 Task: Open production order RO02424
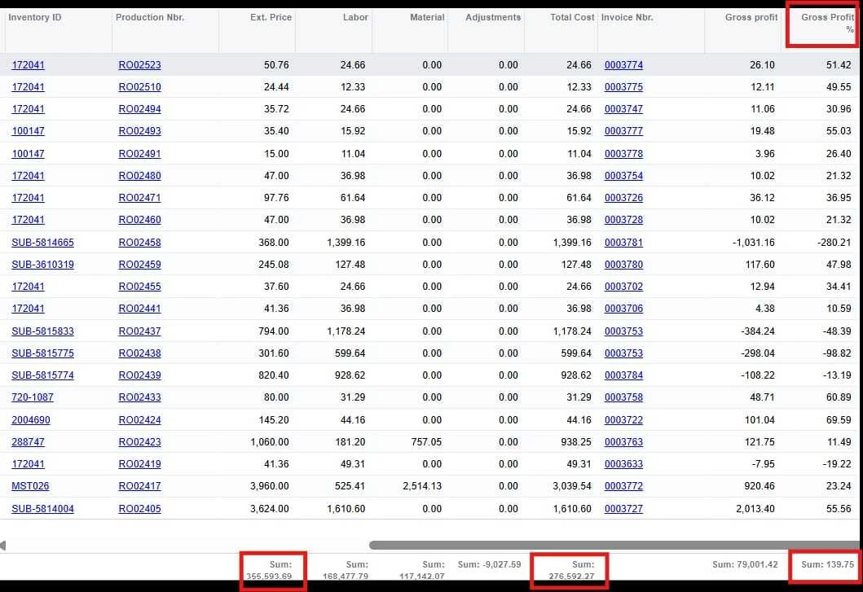(x=140, y=420)
